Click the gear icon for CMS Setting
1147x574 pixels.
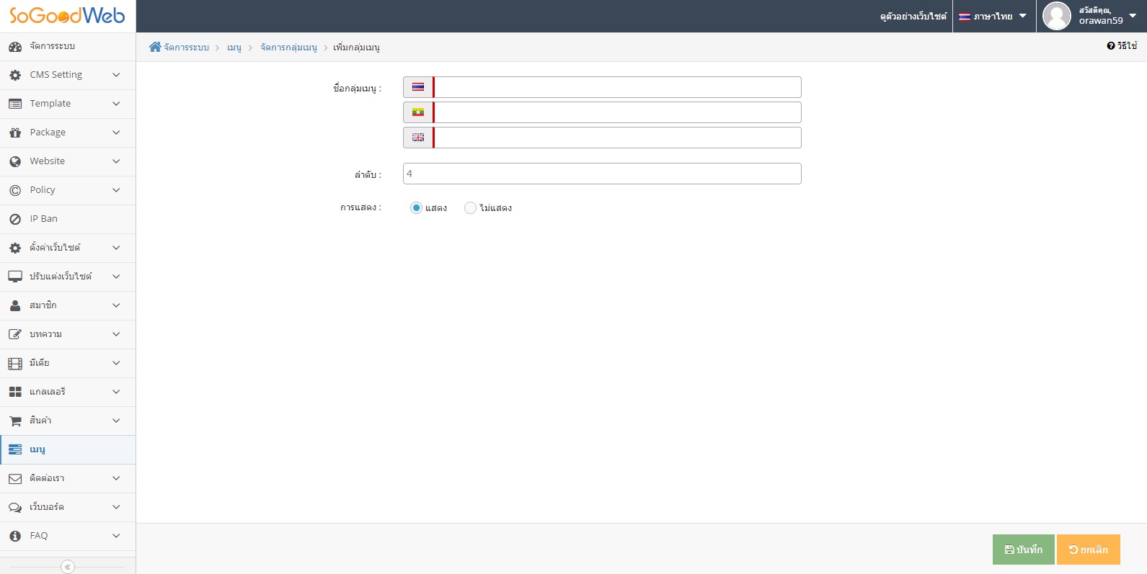pyautogui.click(x=15, y=75)
